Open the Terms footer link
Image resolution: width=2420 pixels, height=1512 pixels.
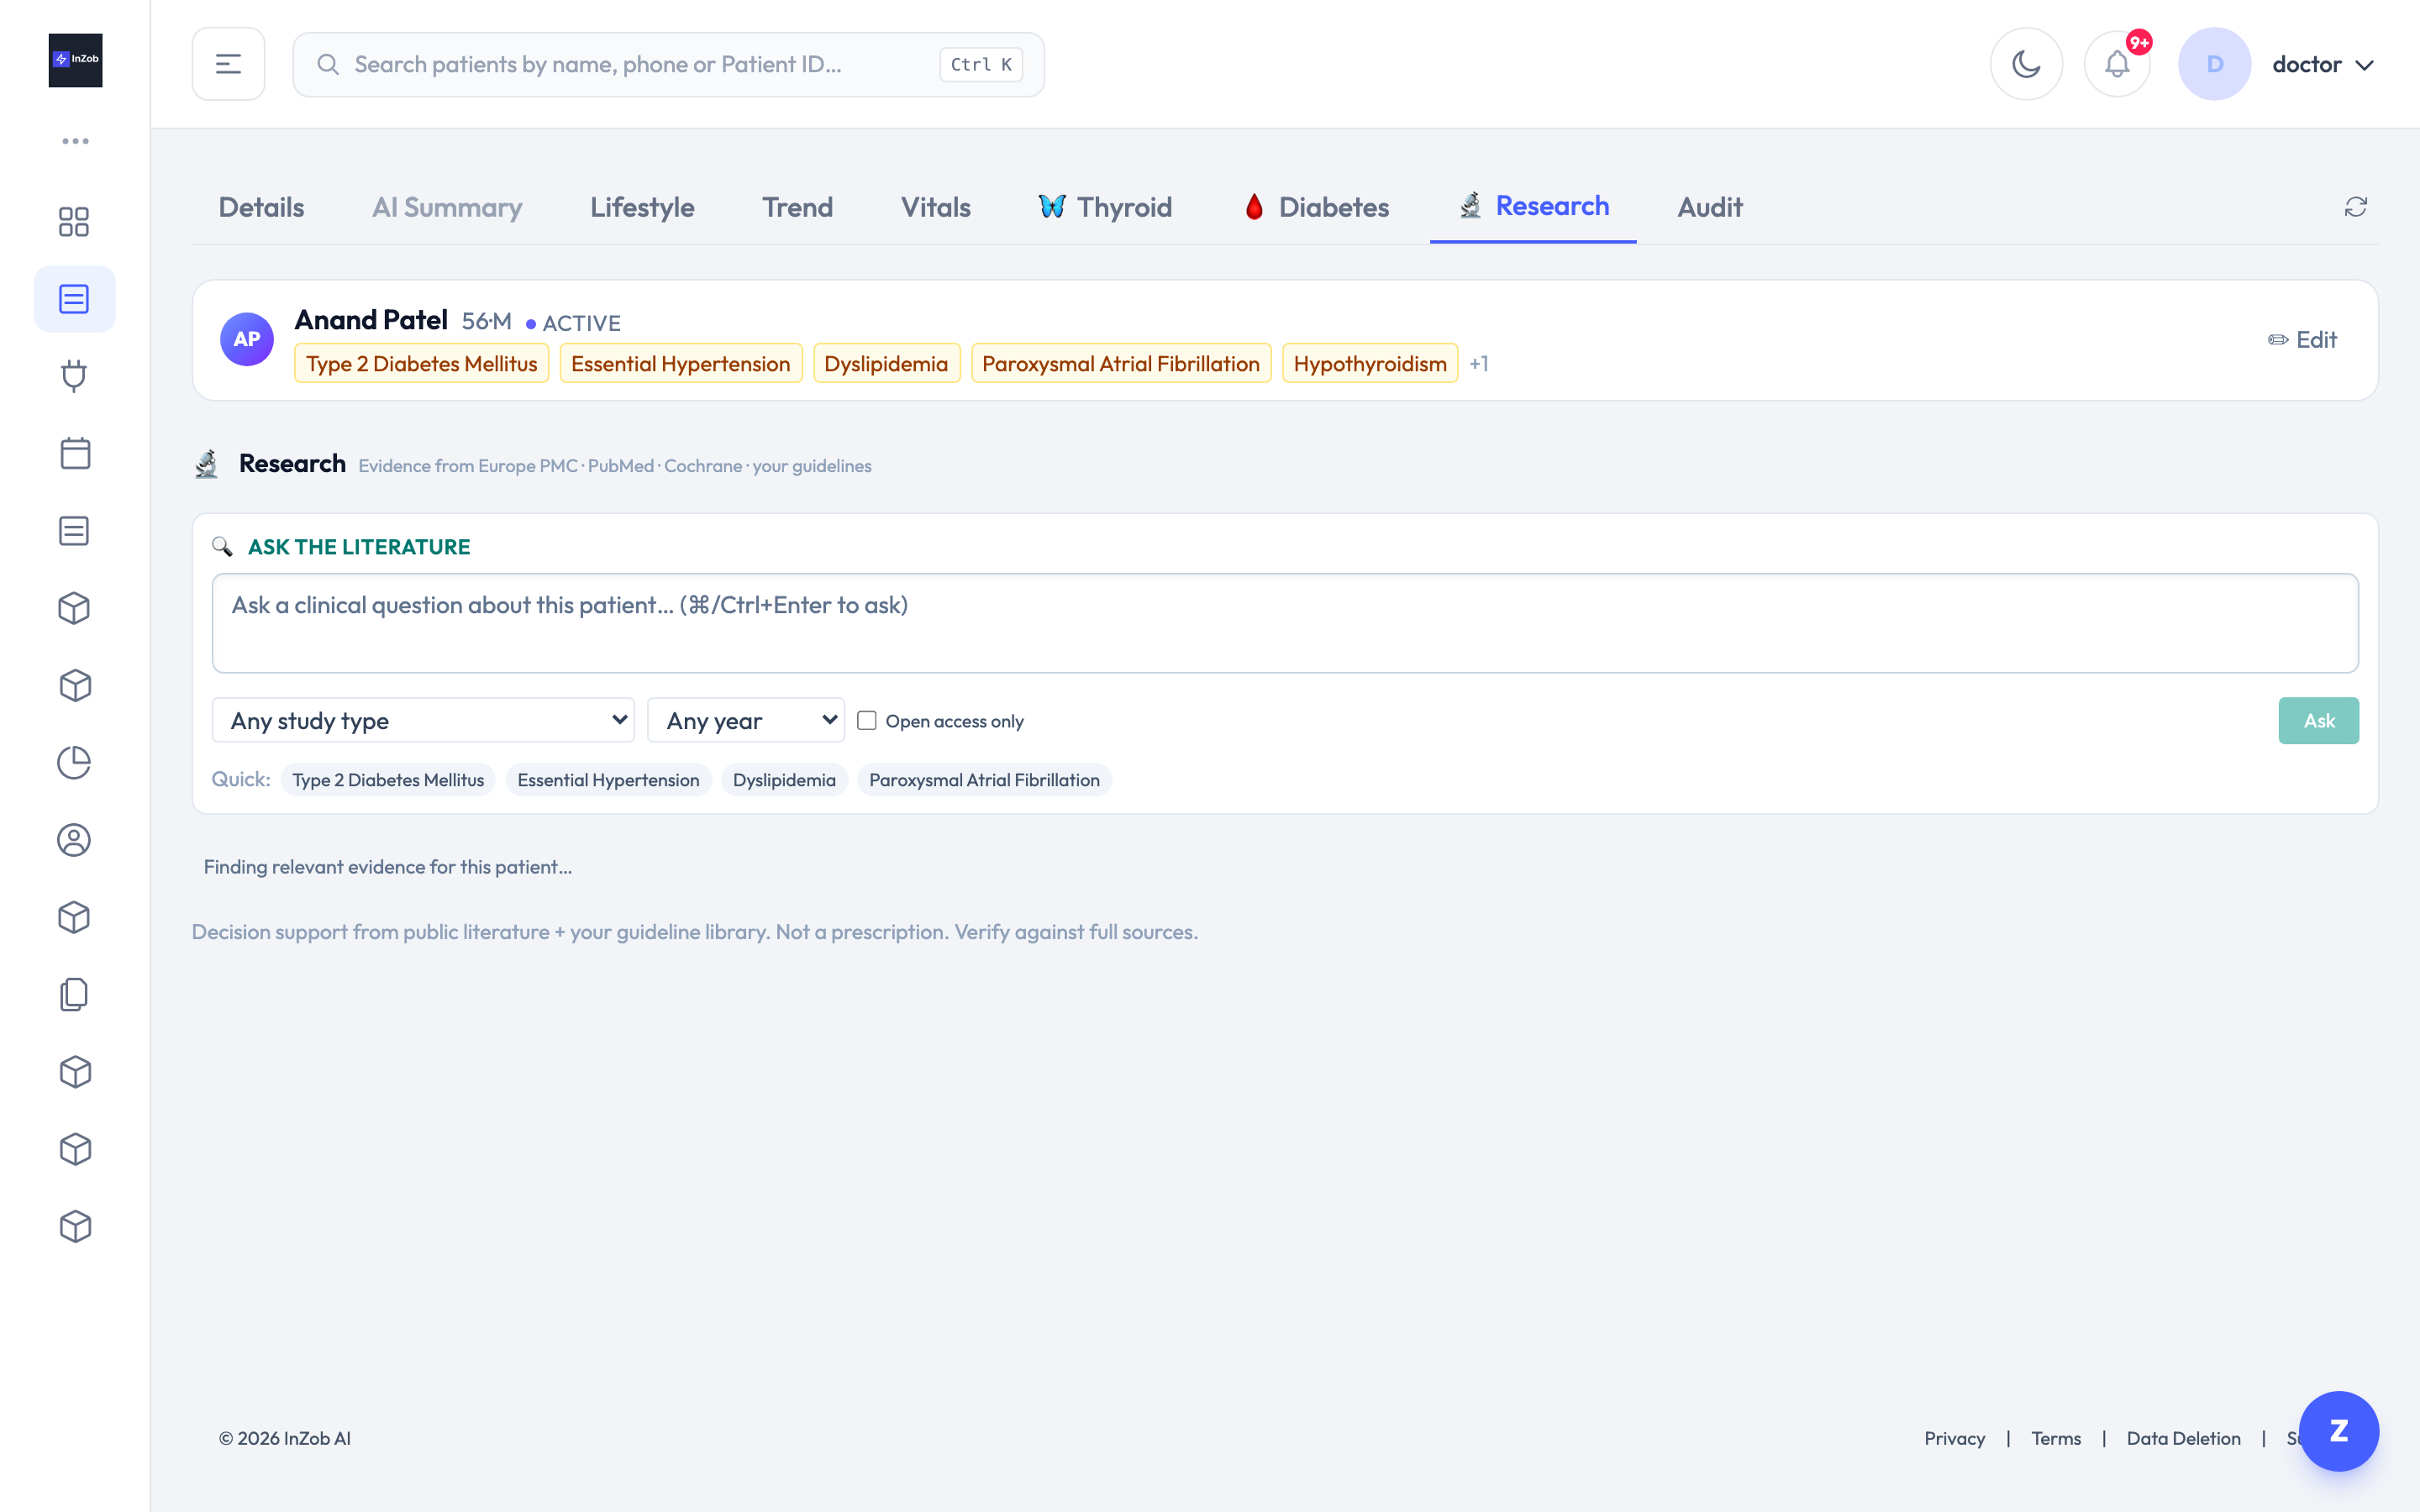[2056, 1438]
